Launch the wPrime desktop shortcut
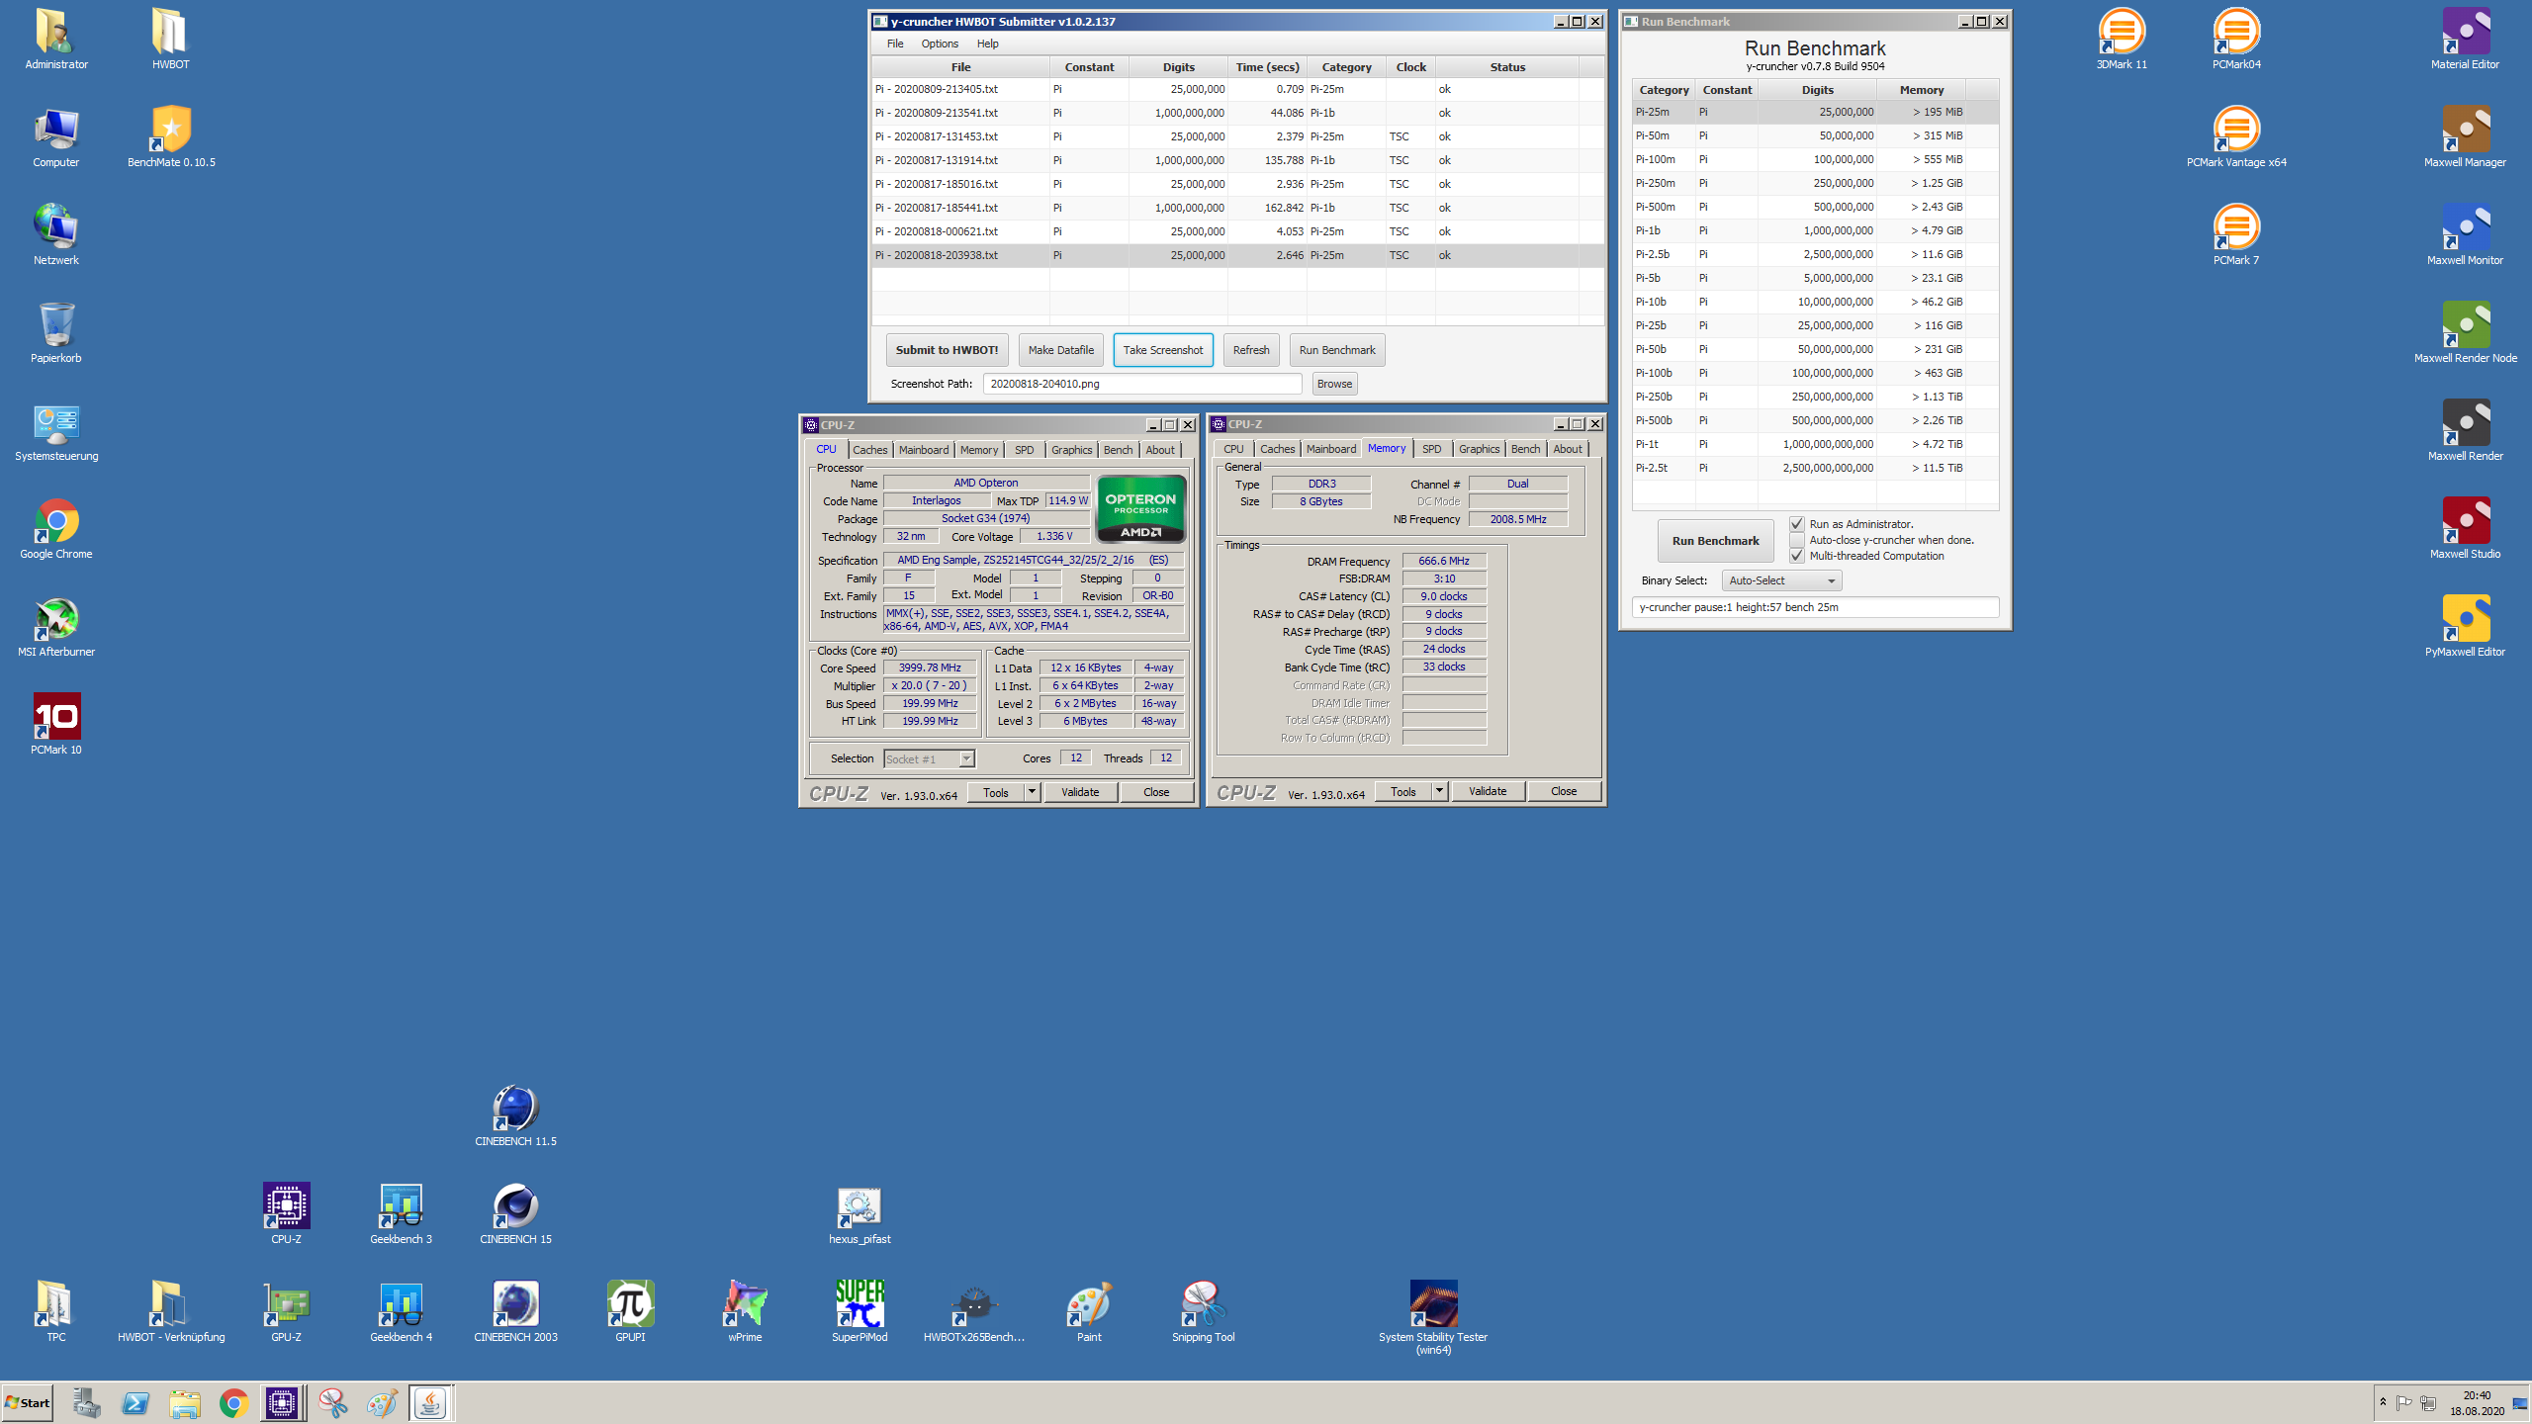The image size is (2532, 1424). (x=745, y=1311)
